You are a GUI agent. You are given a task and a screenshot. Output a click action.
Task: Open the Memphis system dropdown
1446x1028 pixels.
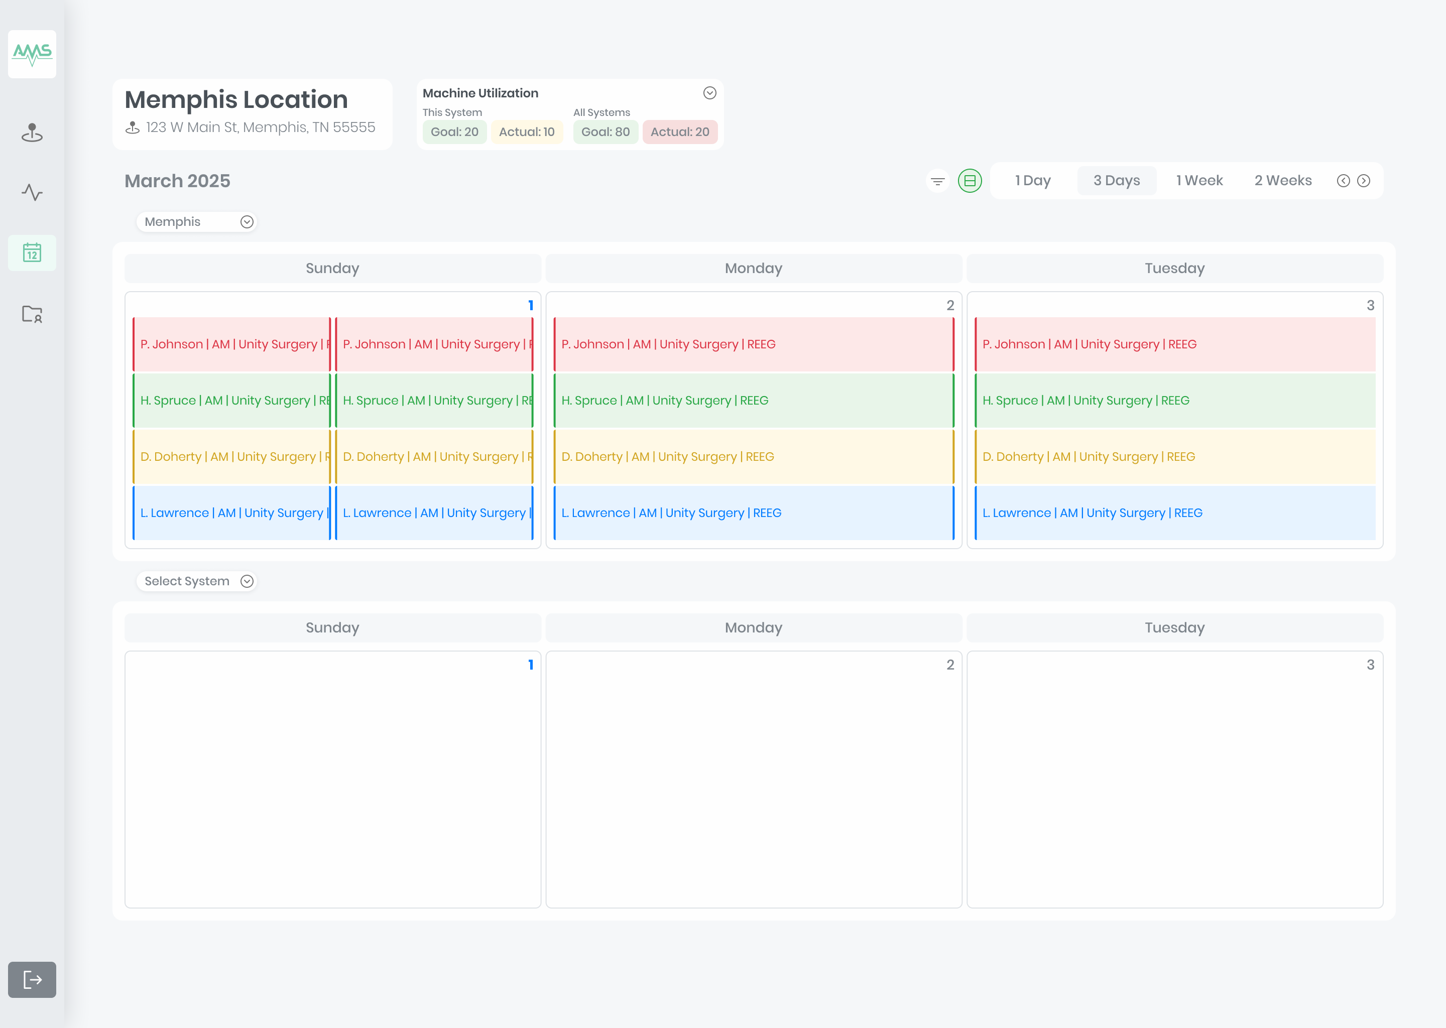(196, 221)
